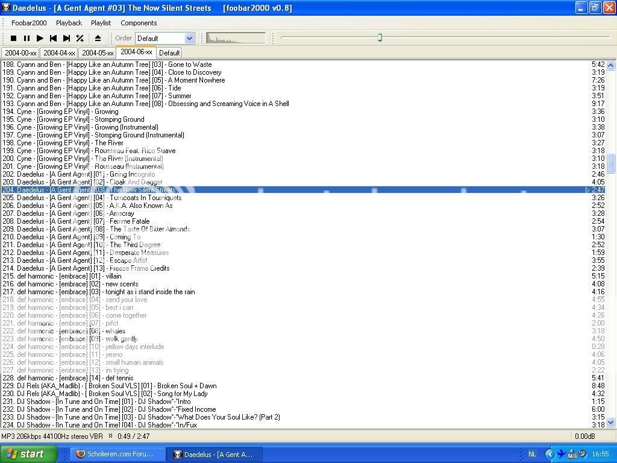Select track 224 yellow days interlude
617x463 pixels.
[303, 347]
